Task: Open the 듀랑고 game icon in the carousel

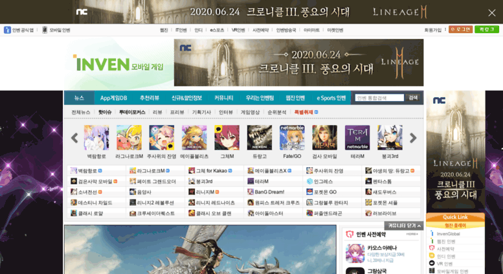Action: (260, 137)
